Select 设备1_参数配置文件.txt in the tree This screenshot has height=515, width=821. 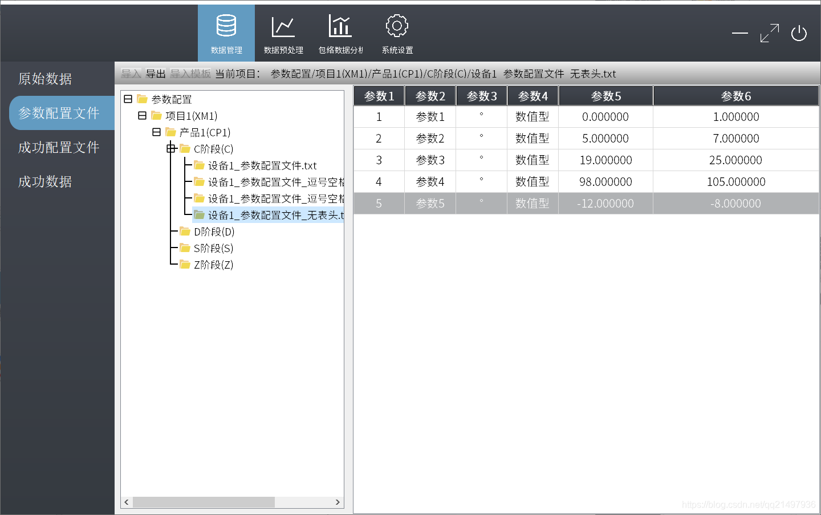262,165
